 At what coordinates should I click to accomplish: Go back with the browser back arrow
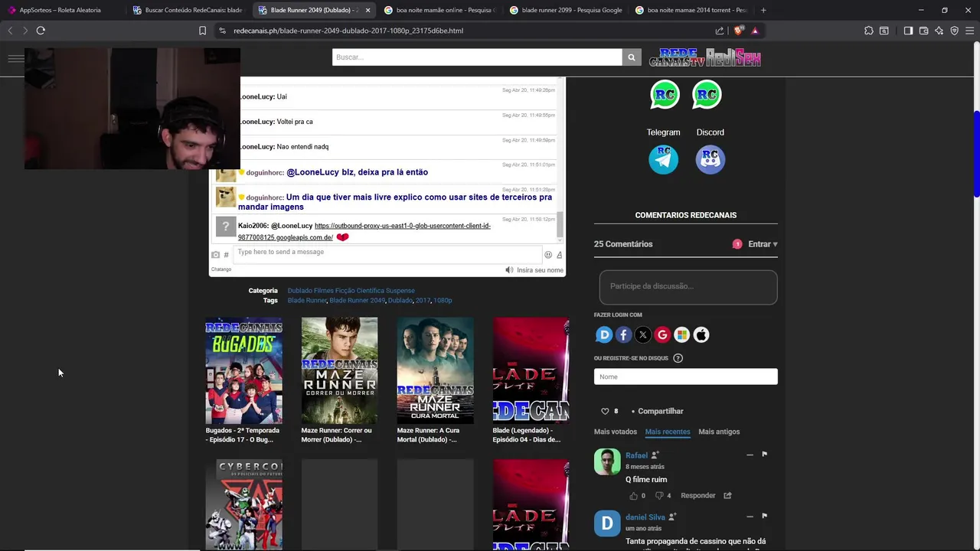(10, 31)
